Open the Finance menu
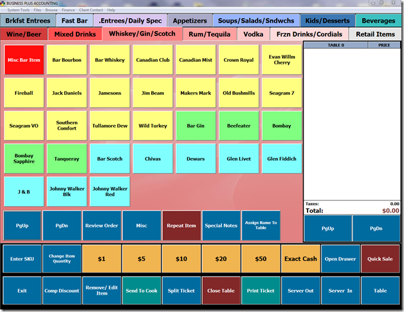The width and height of the screenshot is (404, 312). point(68,10)
